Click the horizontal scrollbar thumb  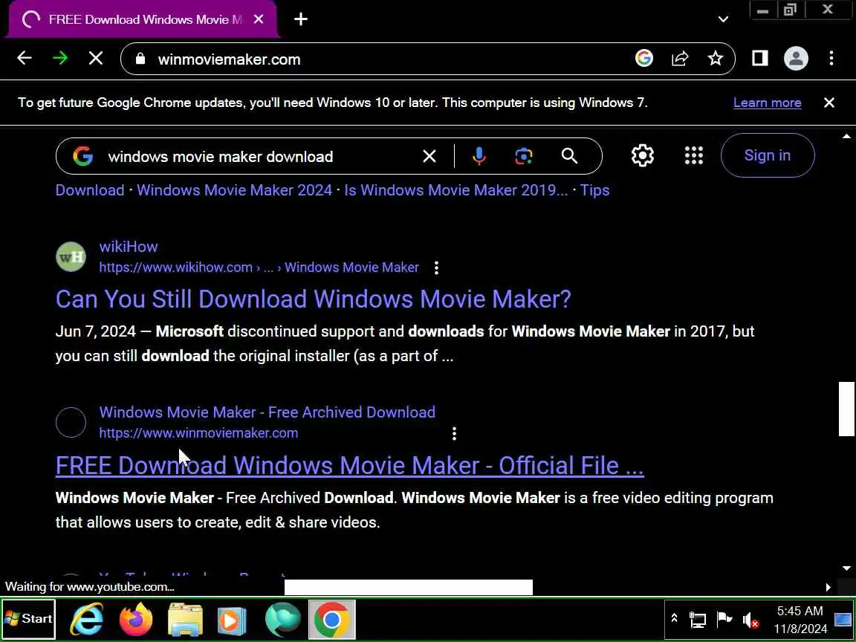(x=409, y=588)
